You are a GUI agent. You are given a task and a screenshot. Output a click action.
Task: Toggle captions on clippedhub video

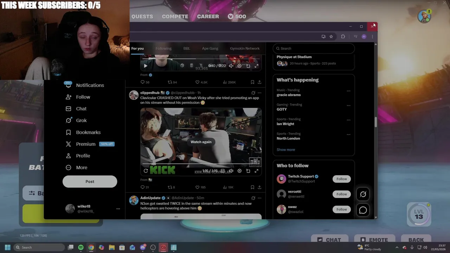point(223,171)
